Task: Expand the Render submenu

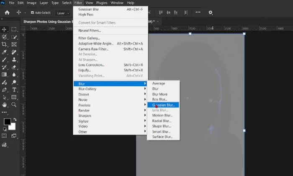Action: [110, 110]
